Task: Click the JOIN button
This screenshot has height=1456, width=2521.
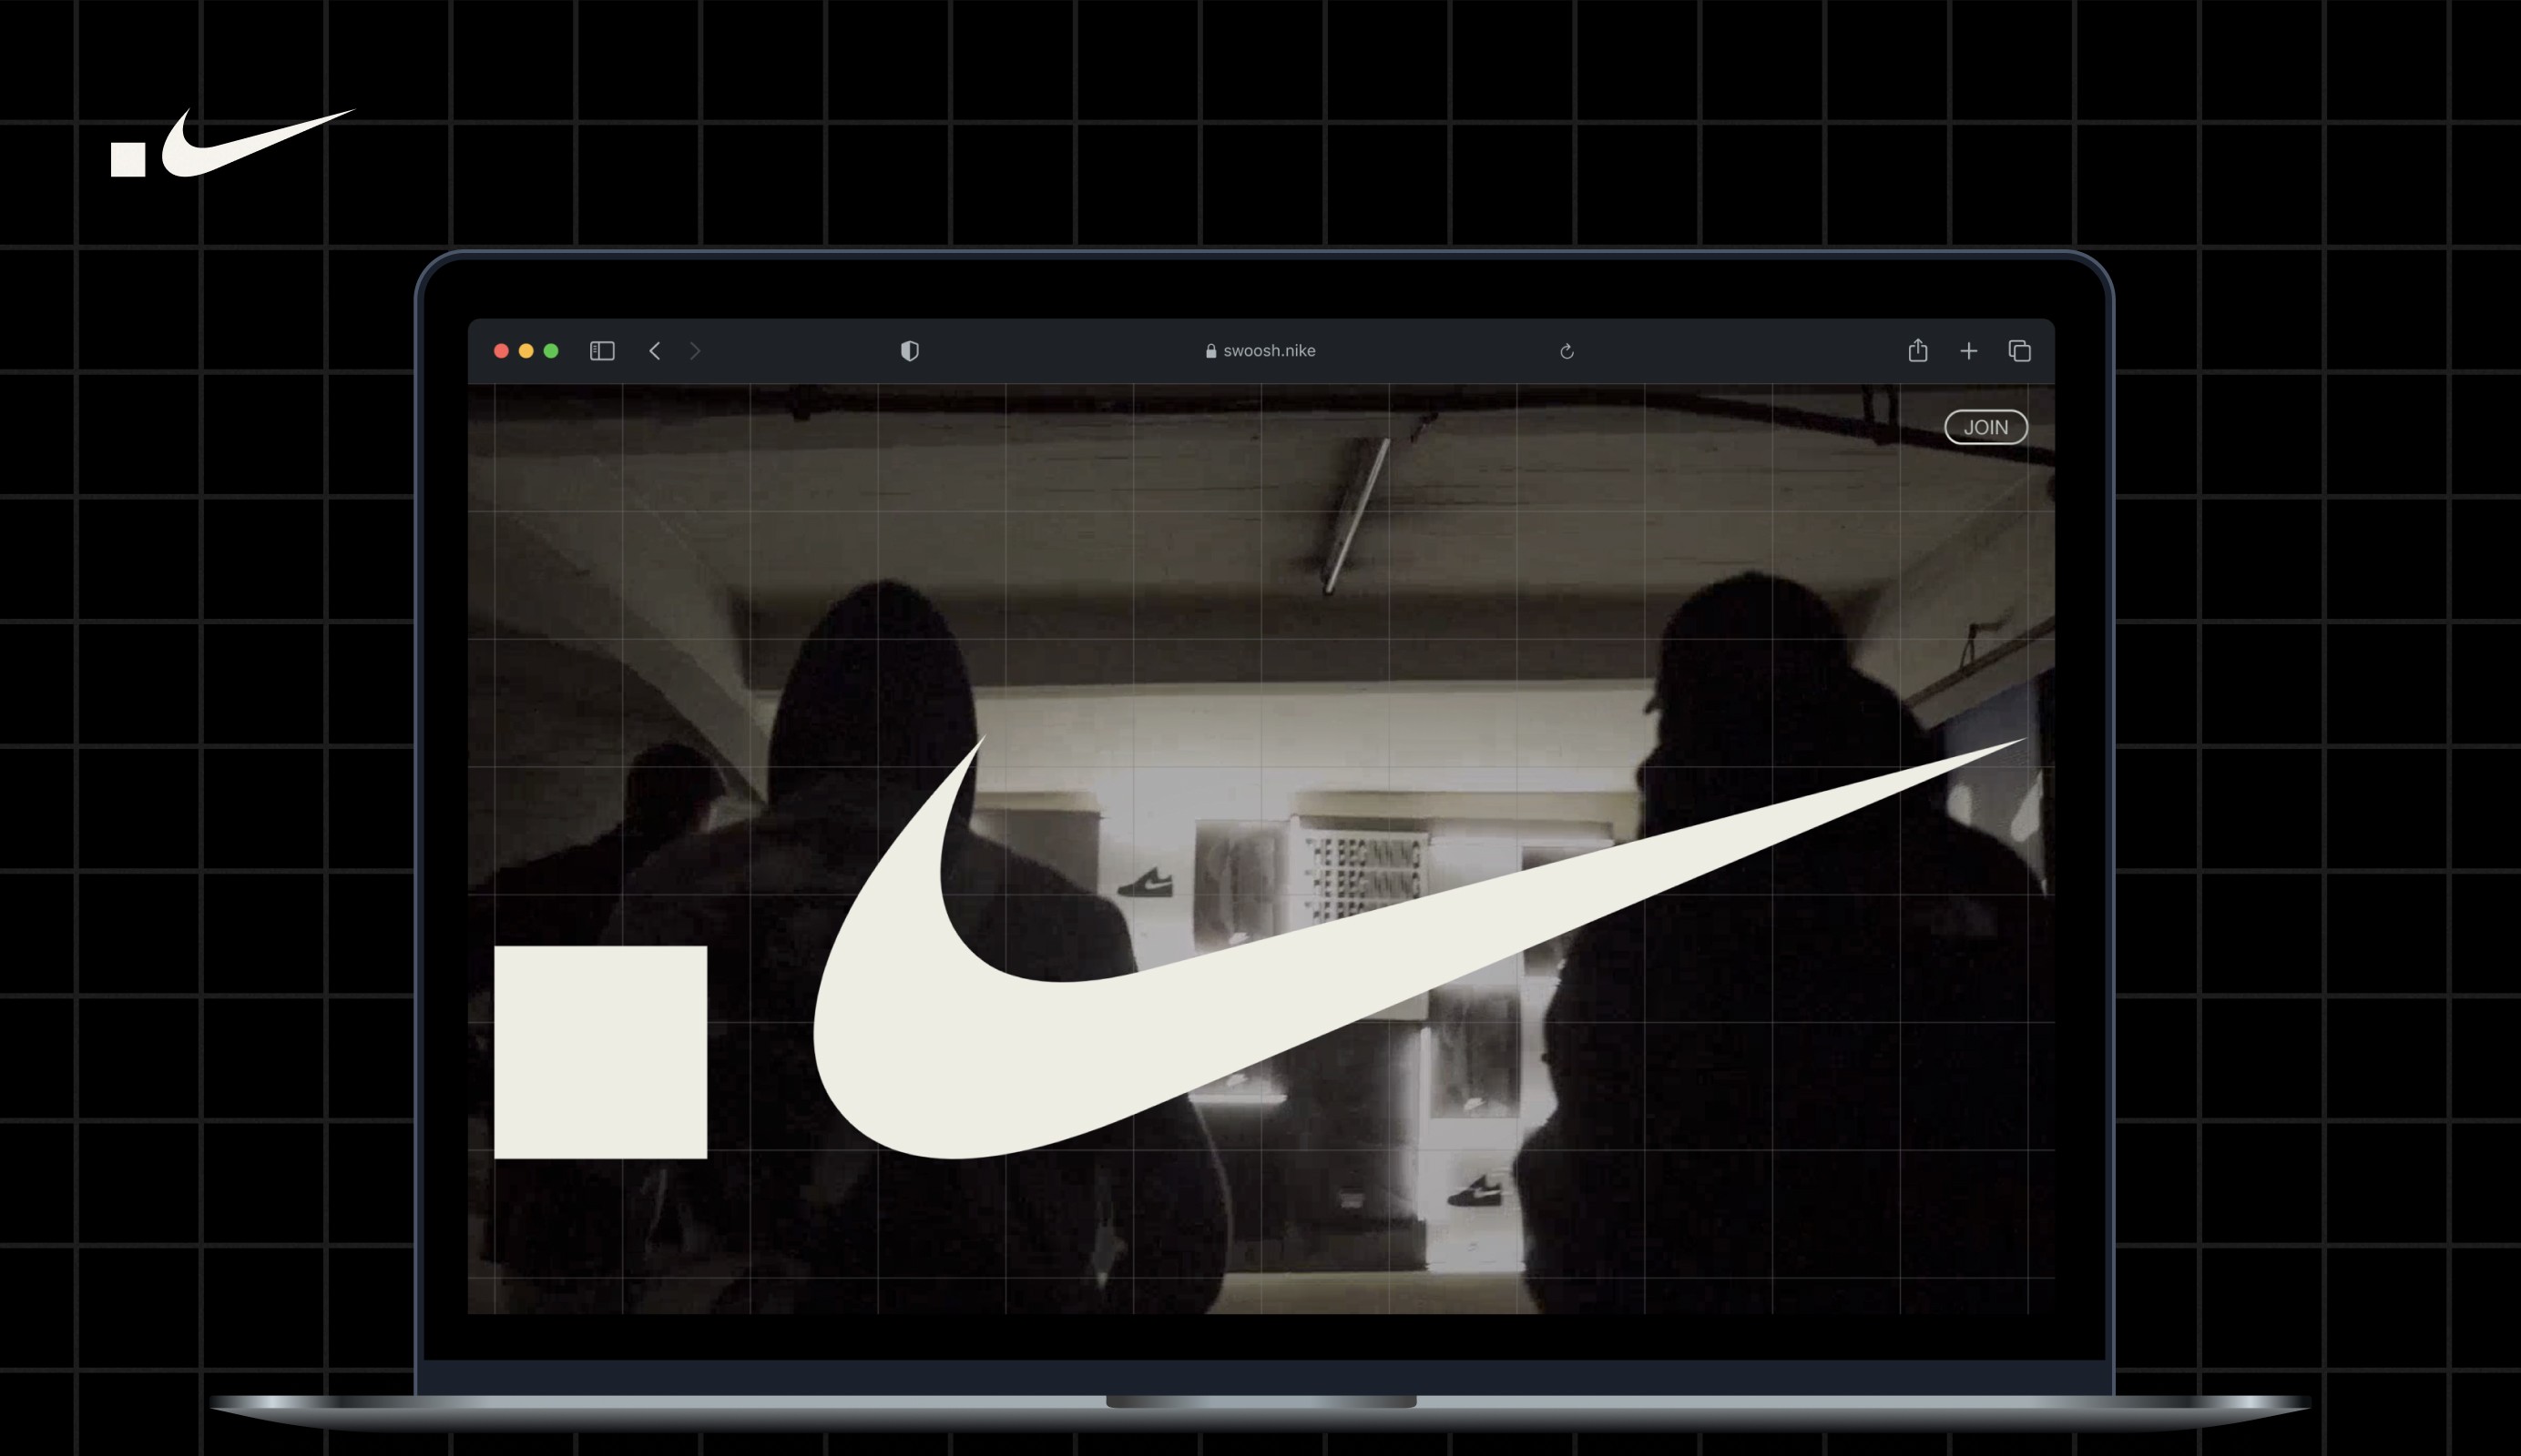Action: point(1985,427)
